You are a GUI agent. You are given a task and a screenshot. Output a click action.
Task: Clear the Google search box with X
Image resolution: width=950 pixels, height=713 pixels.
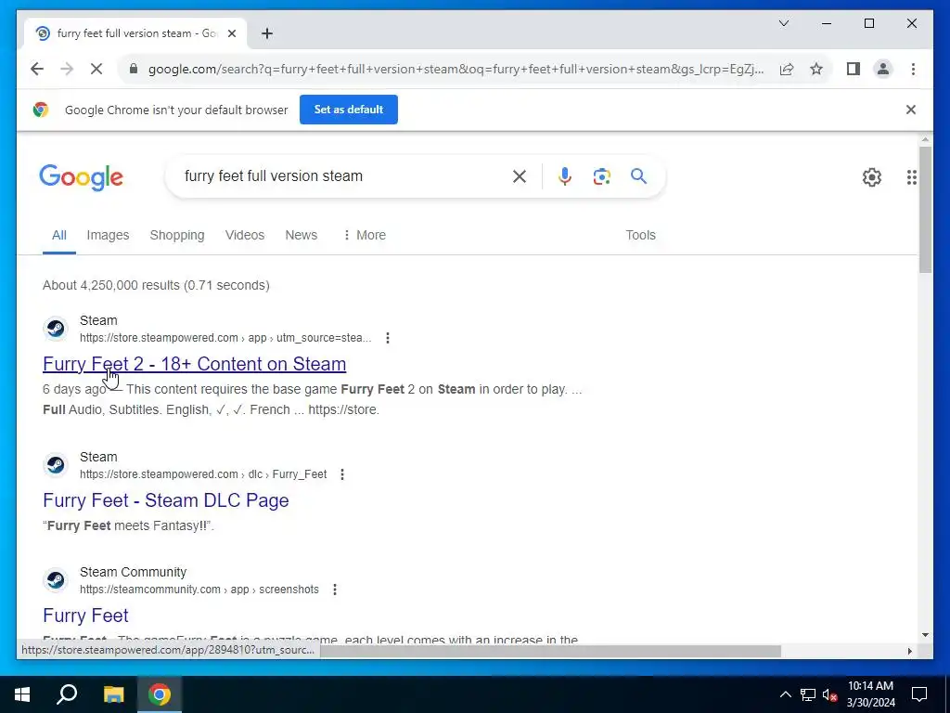click(520, 176)
